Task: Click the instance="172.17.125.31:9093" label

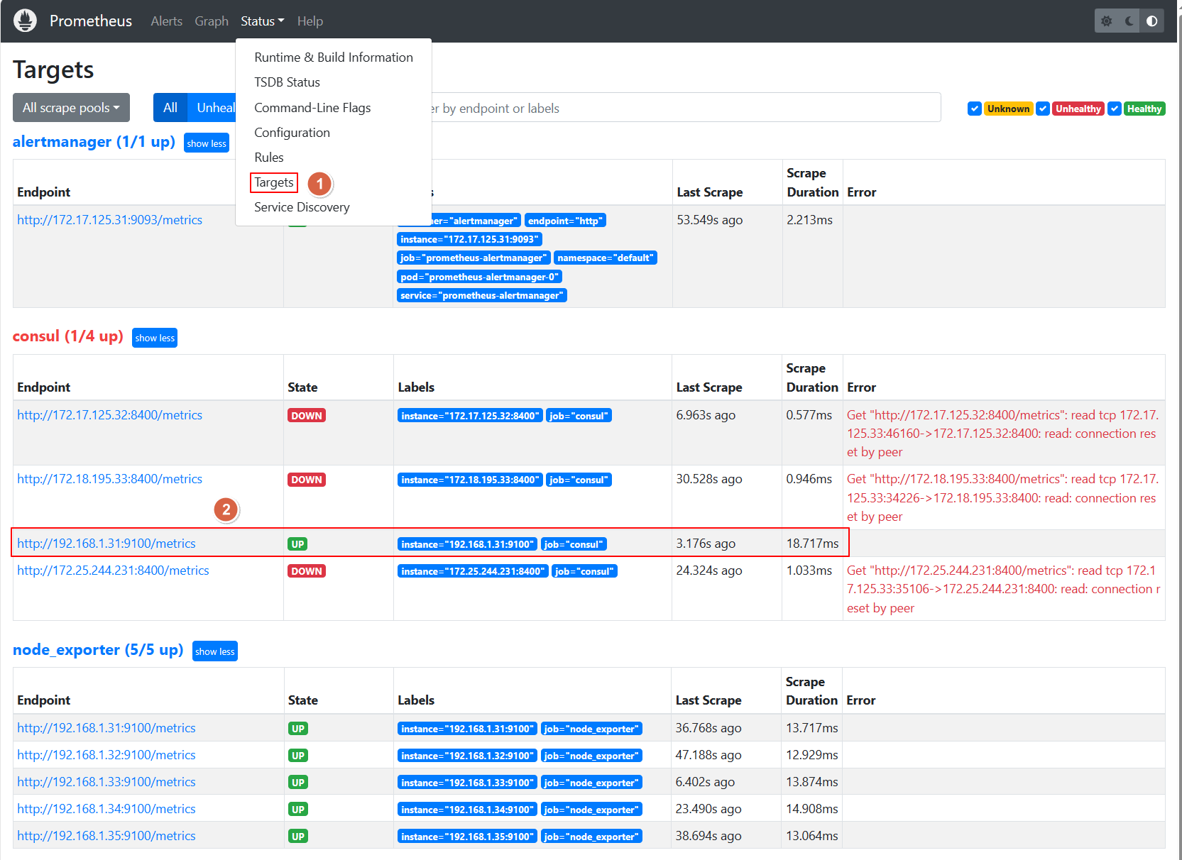Action: [x=469, y=239]
